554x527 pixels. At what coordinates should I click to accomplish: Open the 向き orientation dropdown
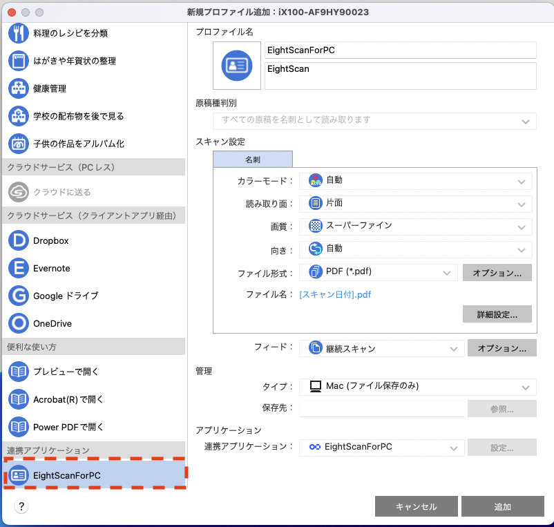(x=416, y=249)
